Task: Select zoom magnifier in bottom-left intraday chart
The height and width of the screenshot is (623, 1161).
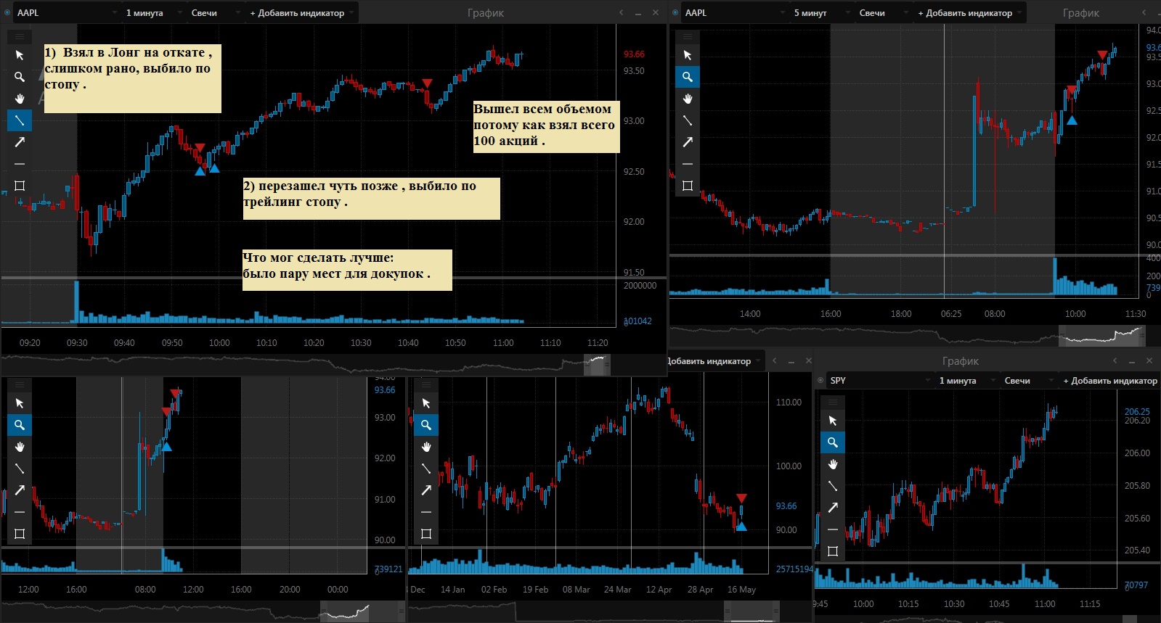Action: pos(20,425)
